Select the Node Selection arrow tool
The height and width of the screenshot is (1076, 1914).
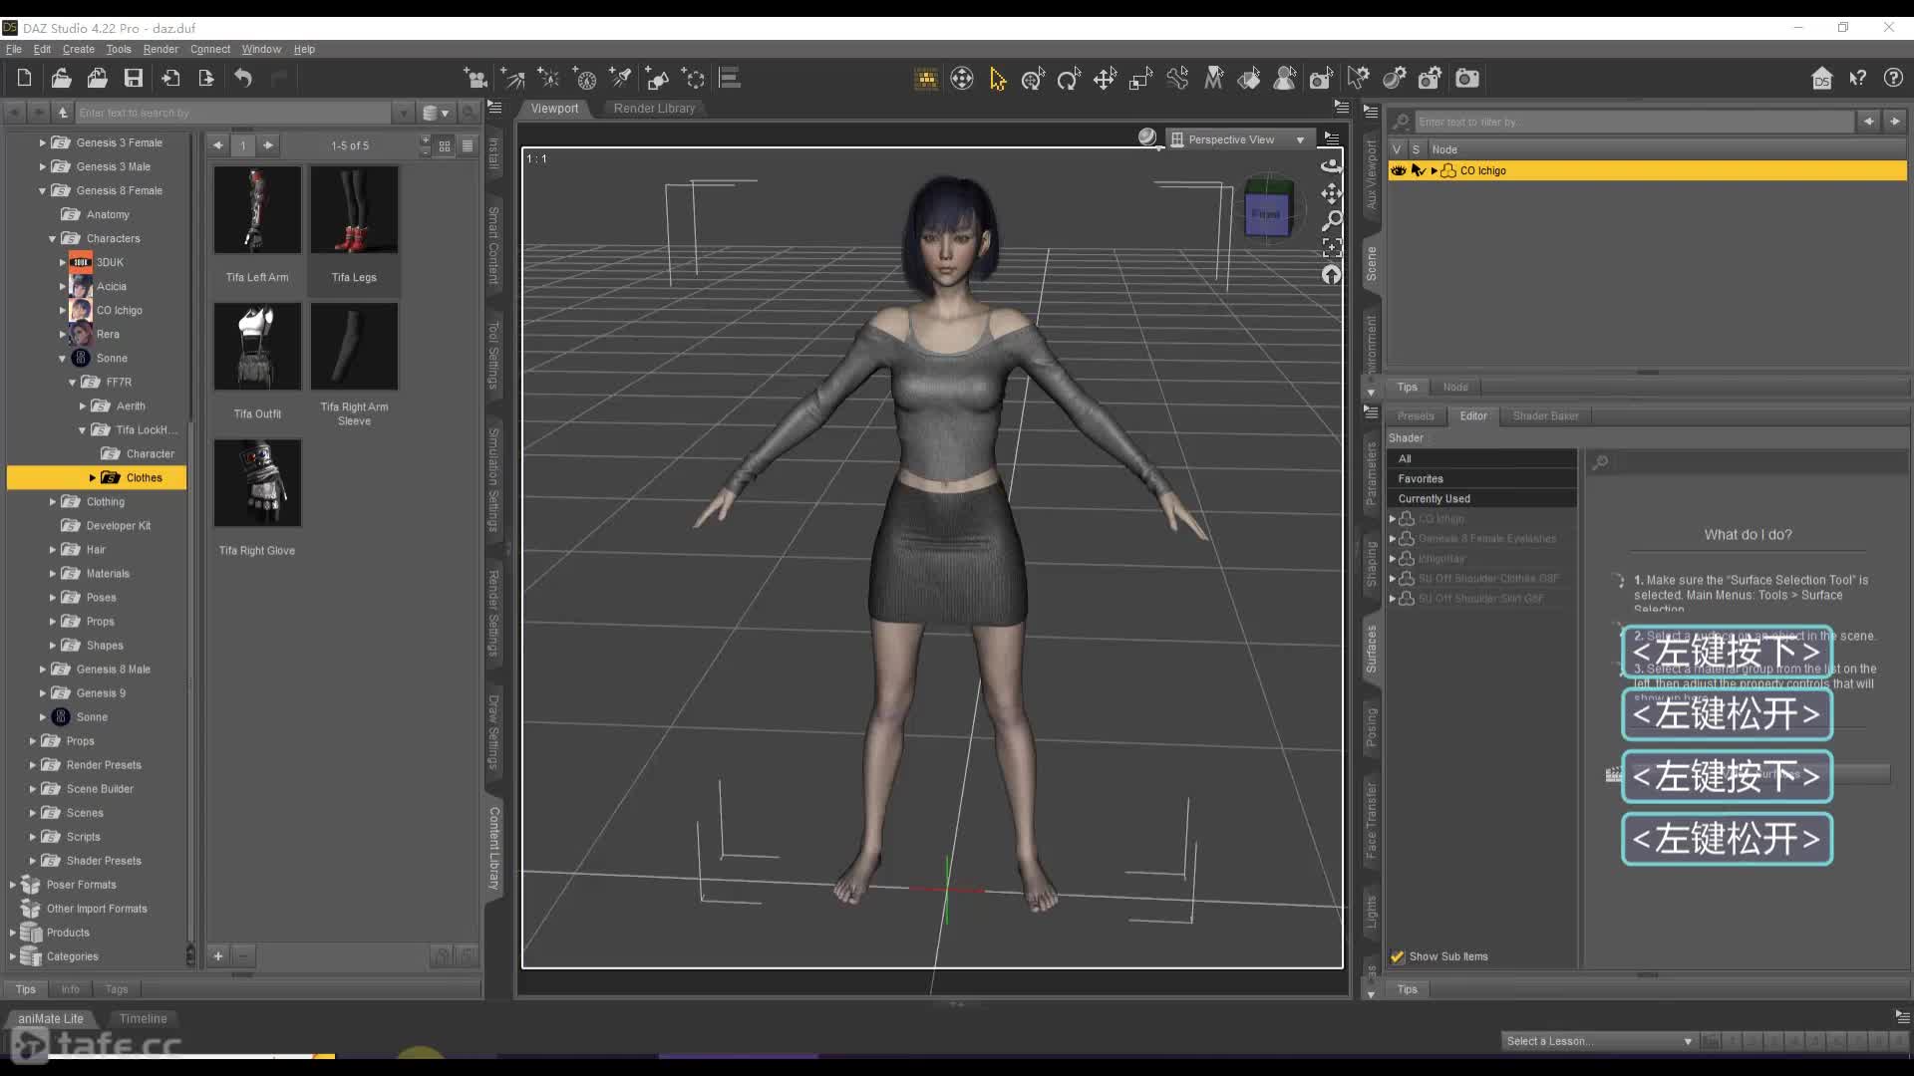tap(997, 78)
